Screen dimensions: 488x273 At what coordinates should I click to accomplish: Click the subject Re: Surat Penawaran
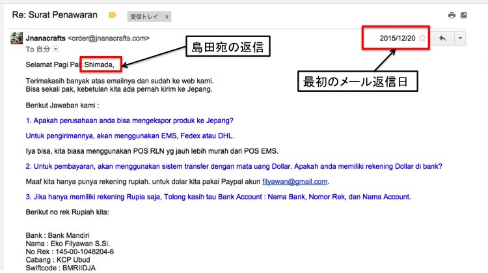pyautogui.click(x=55, y=14)
